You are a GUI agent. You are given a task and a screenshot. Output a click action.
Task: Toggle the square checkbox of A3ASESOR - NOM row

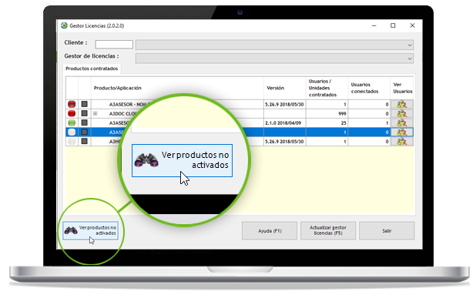click(x=85, y=104)
